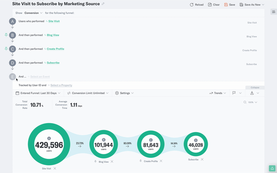277x173 pixels.
Task: Remove Blog View step with X
Action: click(112, 162)
